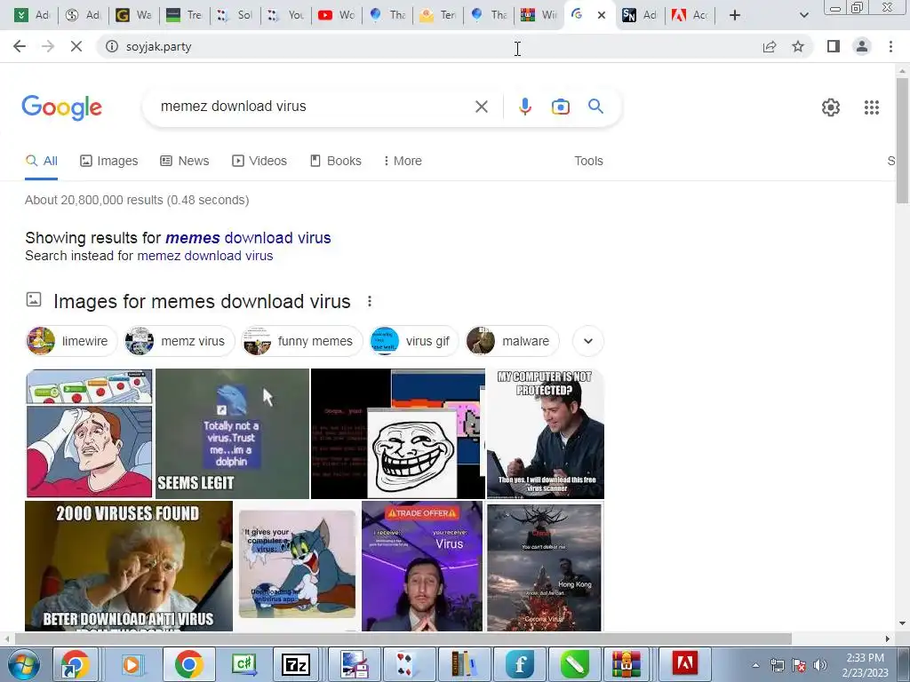The width and height of the screenshot is (910, 682).
Task: Stop loading the page with the X button
Action: coord(76,46)
